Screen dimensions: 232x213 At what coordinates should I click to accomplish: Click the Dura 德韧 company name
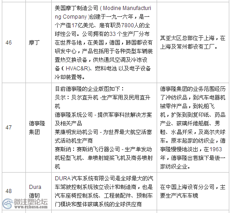(x=35, y=191)
